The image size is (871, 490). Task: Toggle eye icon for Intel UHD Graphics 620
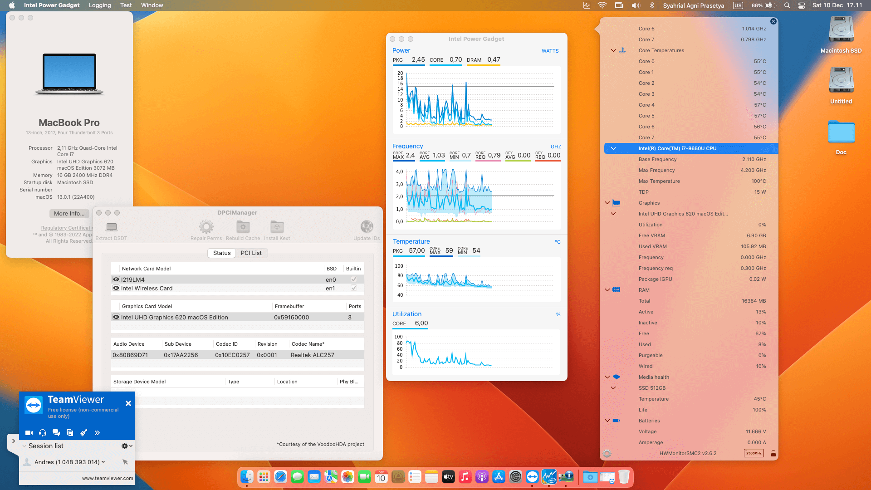[x=116, y=317]
